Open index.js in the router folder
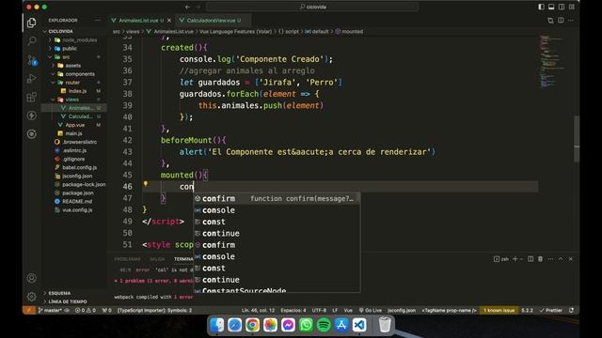Viewport: 602px width, 338px height. point(77,91)
